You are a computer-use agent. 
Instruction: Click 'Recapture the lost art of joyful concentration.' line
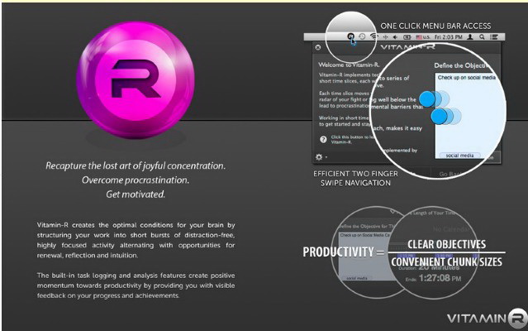point(136,165)
